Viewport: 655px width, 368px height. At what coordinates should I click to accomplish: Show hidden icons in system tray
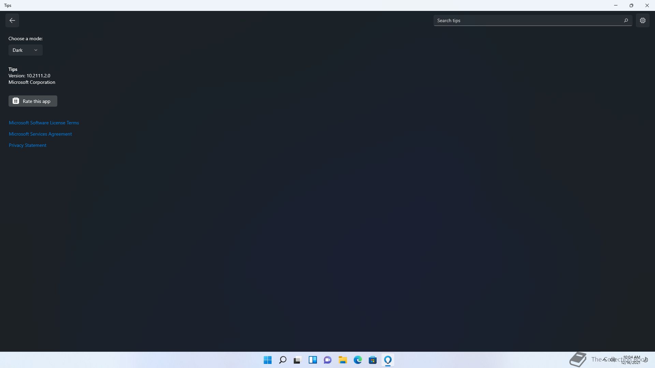click(605, 359)
